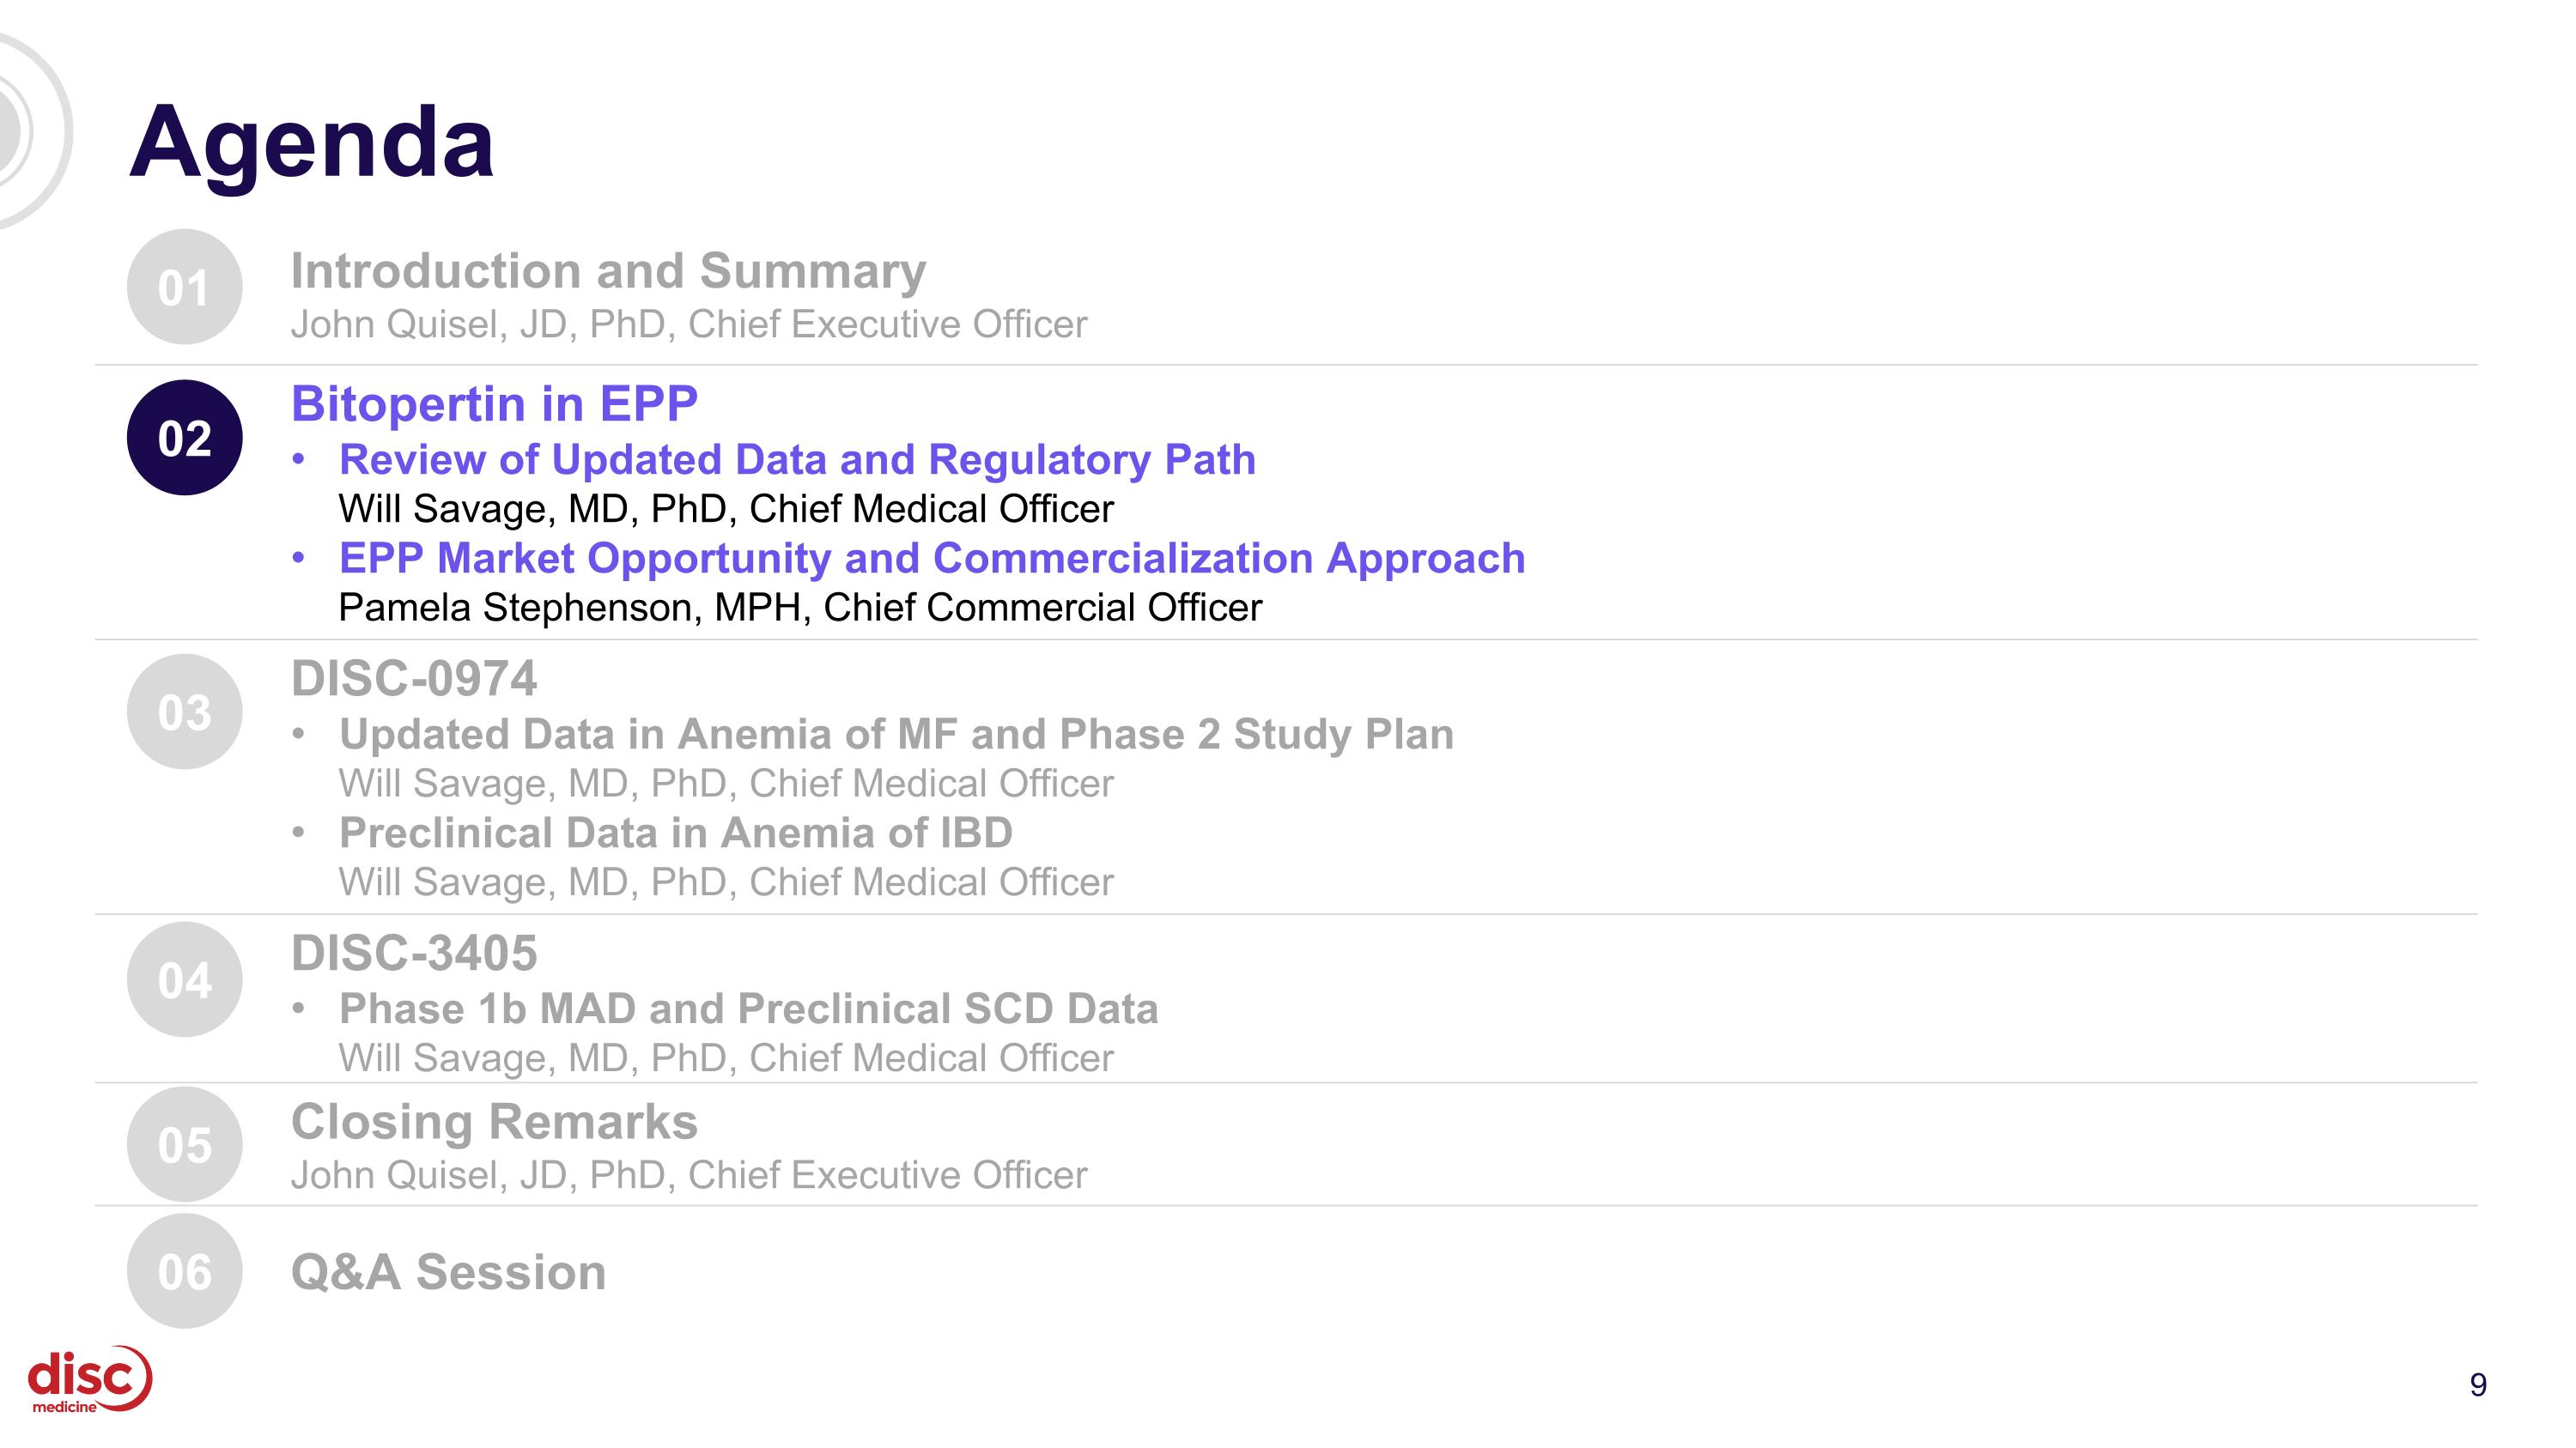2576x1448 pixels.
Task: Click Updated Data in Anemia of MF item
Action: 896,735
